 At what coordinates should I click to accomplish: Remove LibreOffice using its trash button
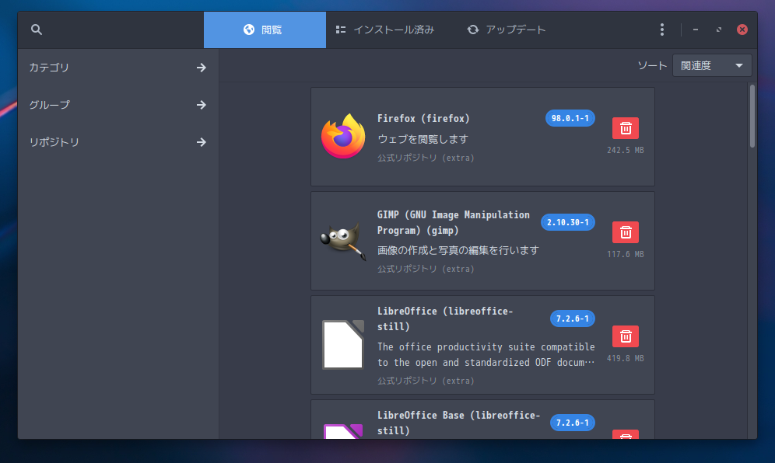pyautogui.click(x=626, y=336)
